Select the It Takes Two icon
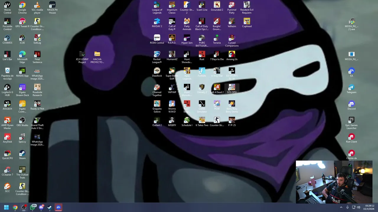Image resolution: width=378 pixels, height=212 pixels. click(x=202, y=122)
